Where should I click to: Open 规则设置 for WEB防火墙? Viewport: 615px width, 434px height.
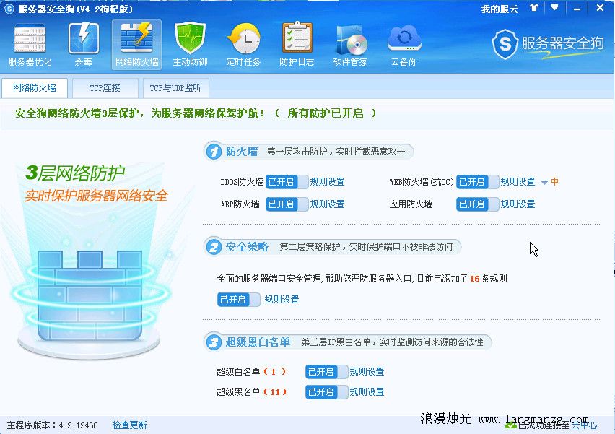(x=518, y=182)
